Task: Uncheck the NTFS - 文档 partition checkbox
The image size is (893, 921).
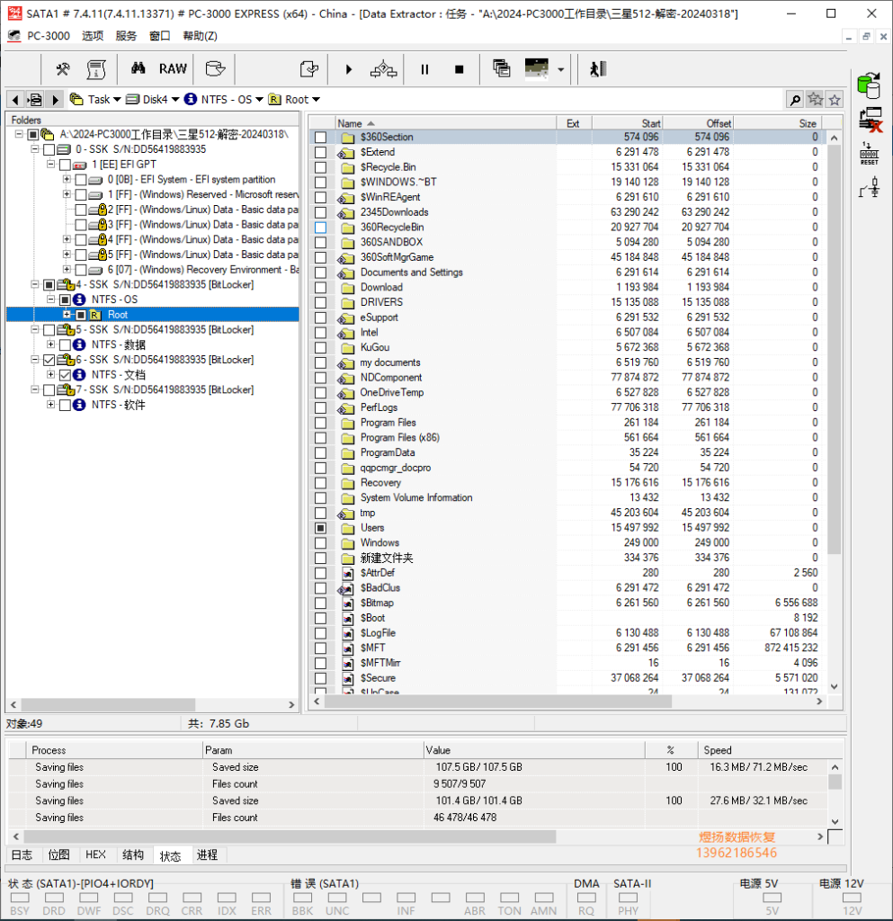Action: pos(65,375)
